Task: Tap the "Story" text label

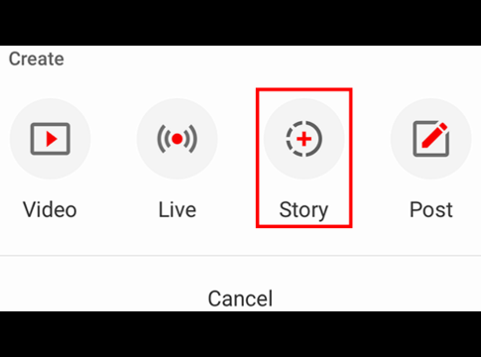Action: point(303,210)
